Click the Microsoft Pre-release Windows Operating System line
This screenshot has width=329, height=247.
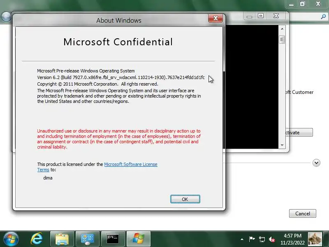(86, 71)
